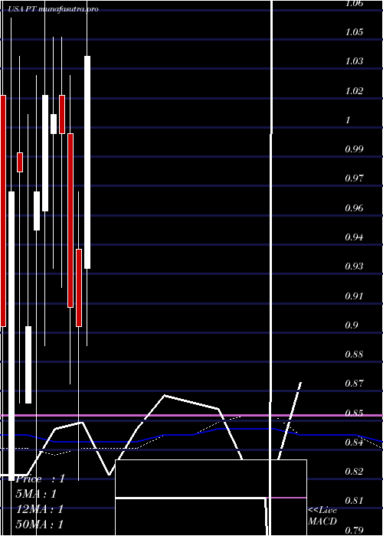This screenshot has height=536, width=383.
Task: Click the 0.99 price axis label
Action: (x=354, y=149)
